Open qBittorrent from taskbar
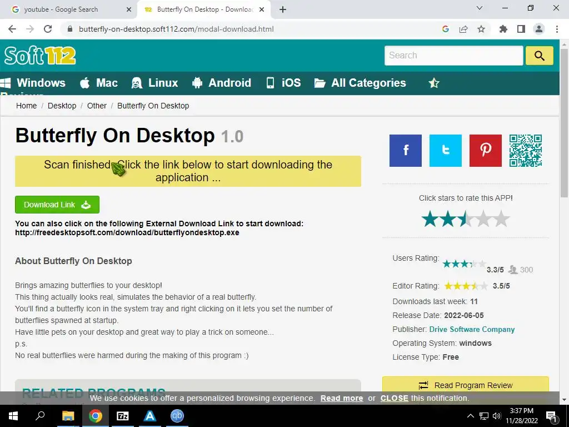Screen dimensions: 569x427 pyautogui.click(x=177, y=416)
